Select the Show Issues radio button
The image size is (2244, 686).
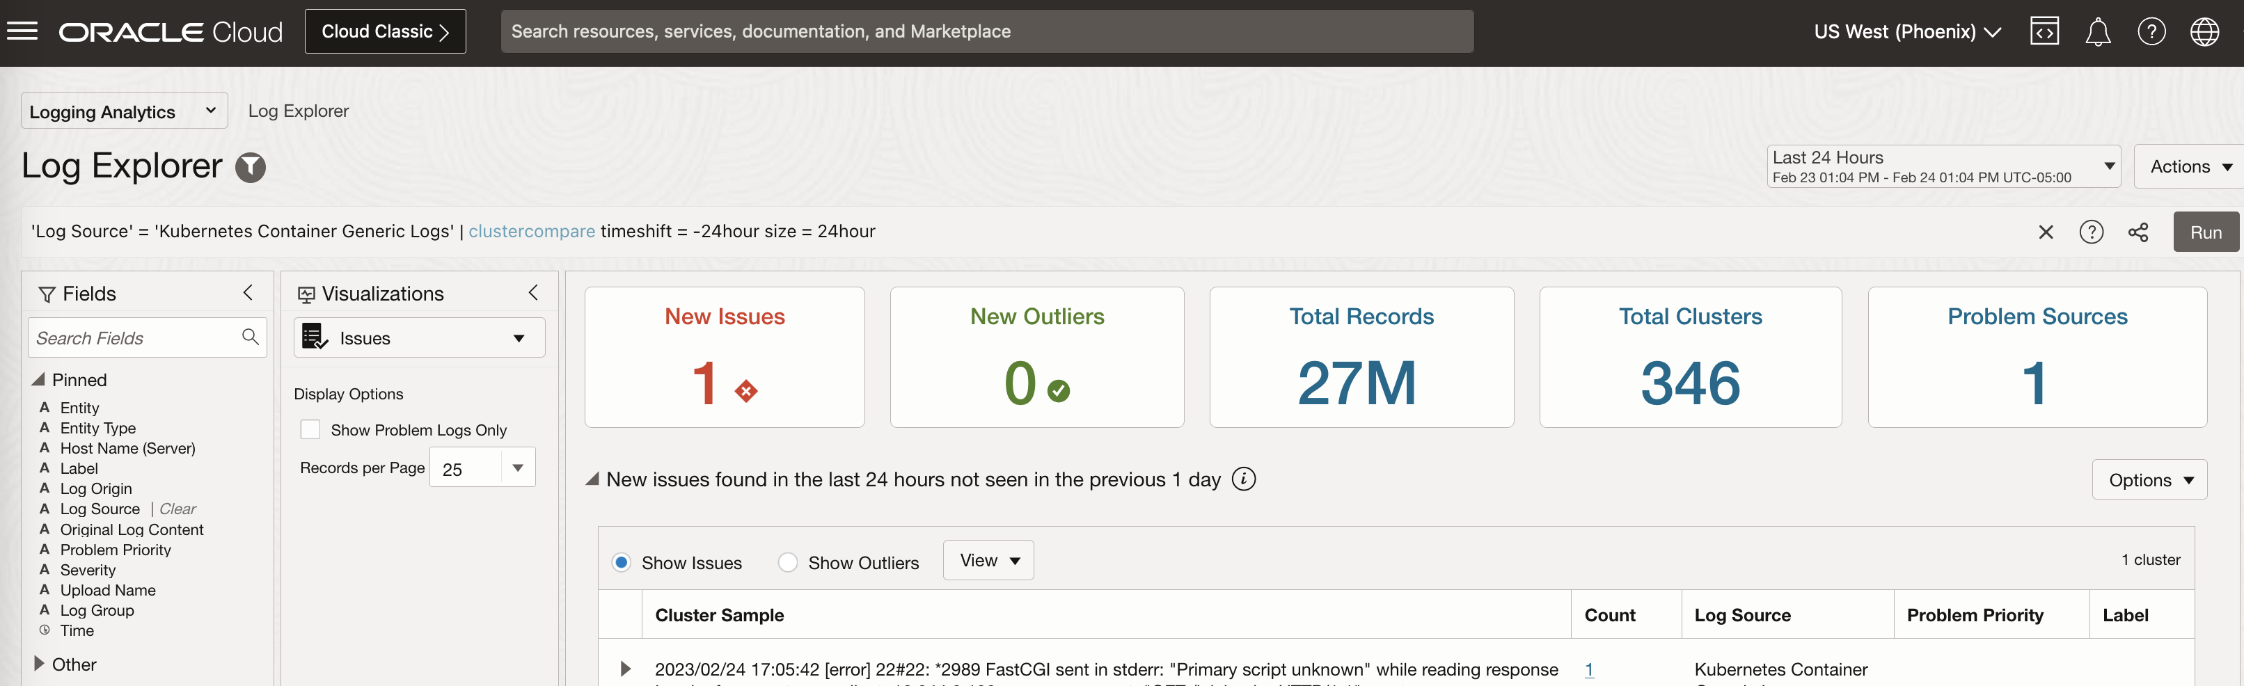[x=621, y=562]
